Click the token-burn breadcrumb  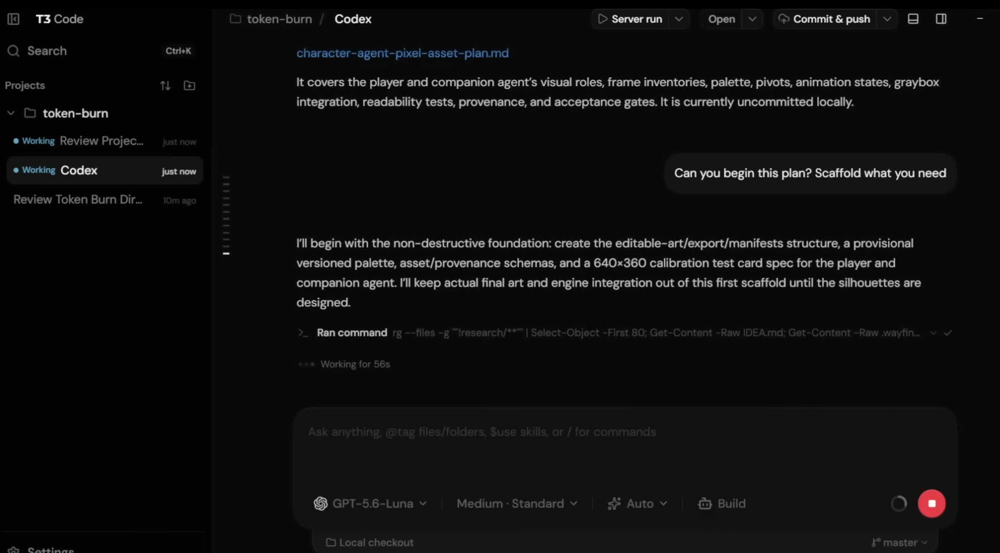point(280,19)
